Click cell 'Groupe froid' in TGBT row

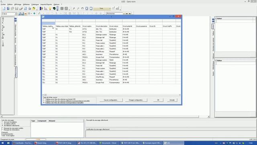click(102, 57)
